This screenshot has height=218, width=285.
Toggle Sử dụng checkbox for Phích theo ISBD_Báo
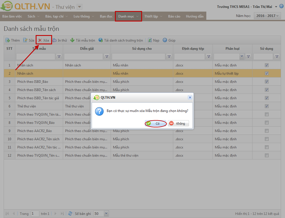tap(267, 81)
